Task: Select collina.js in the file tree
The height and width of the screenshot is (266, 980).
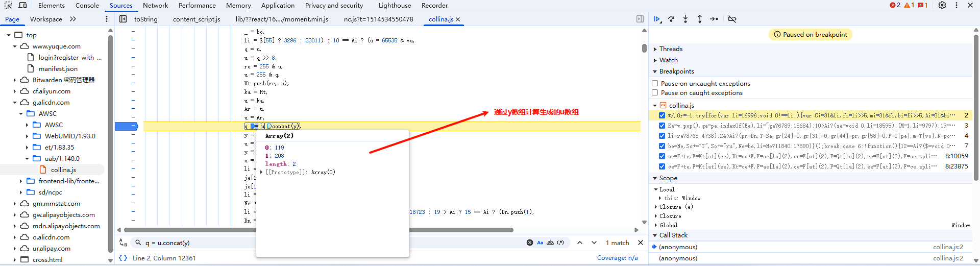Action: (63, 170)
